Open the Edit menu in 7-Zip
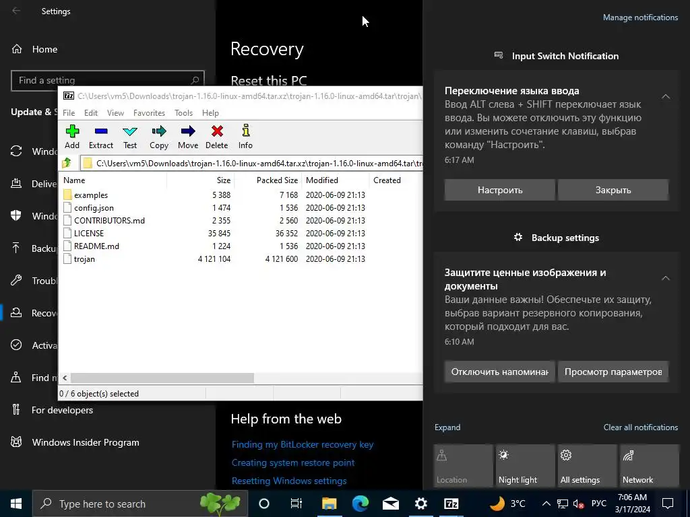Image resolution: width=690 pixels, height=517 pixels. (91, 113)
